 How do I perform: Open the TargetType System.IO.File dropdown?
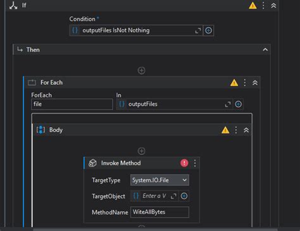pos(159,180)
